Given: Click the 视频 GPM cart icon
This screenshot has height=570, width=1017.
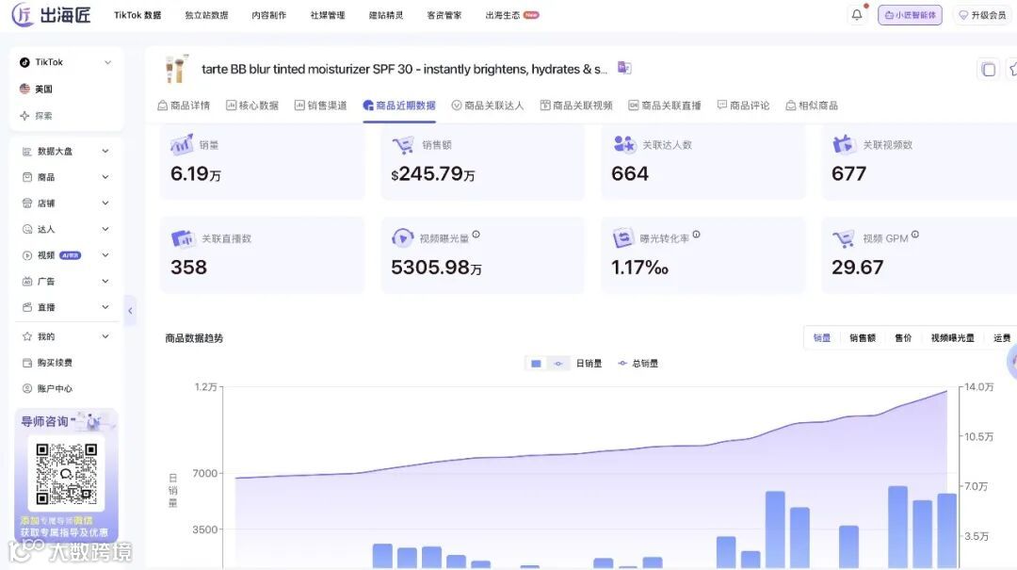Looking at the screenshot, I should [843, 239].
